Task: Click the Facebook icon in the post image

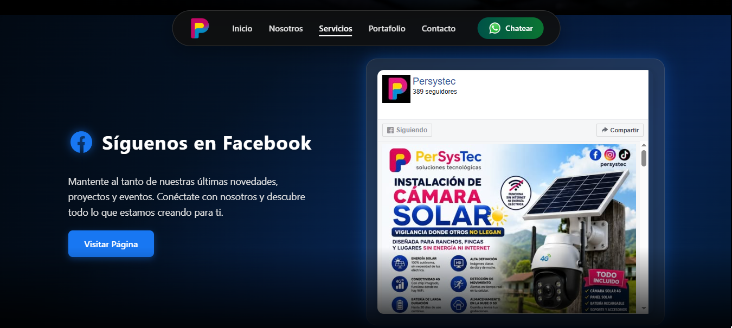Action: [x=595, y=155]
